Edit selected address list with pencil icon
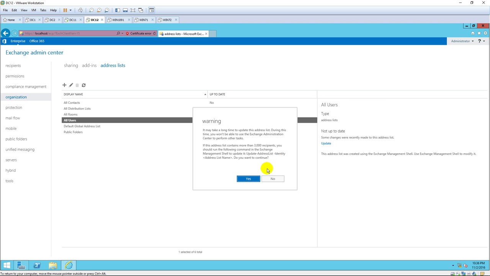Image resolution: width=490 pixels, height=276 pixels. pos(71,85)
